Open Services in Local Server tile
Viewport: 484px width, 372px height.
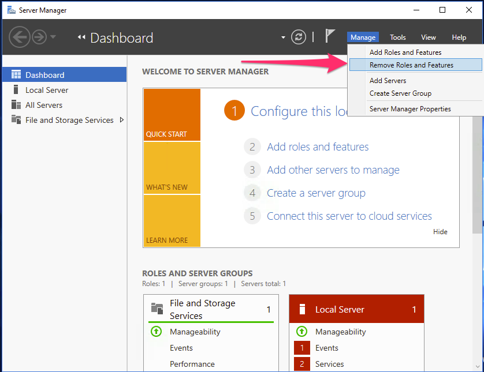point(329,364)
